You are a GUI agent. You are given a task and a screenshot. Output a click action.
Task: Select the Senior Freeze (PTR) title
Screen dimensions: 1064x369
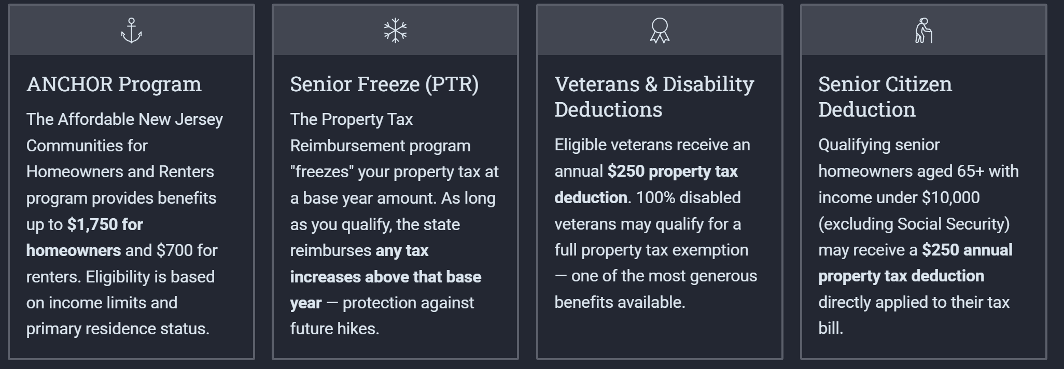[x=384, y=84]
